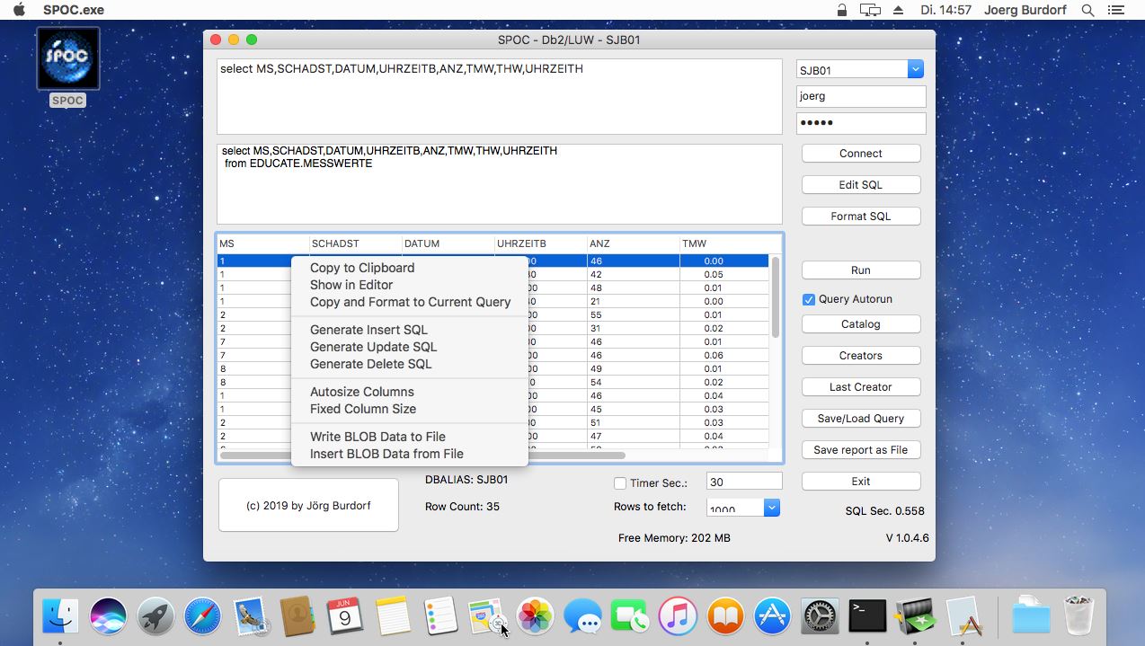This screenshot has height=646, width=1145.
Task: Choose Autosize Columns in the context menu
Action: 361,392
